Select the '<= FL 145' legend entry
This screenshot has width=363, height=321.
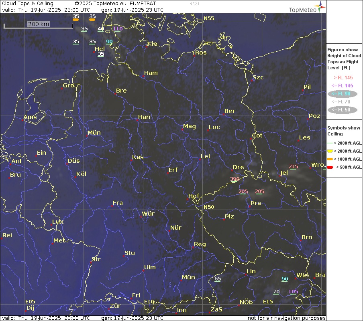point(342,86)
